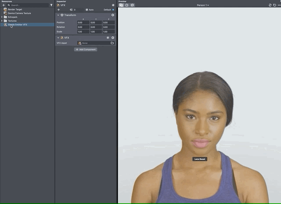Viewport: 281px width, 204px height.
Task: Expand the Textures folder
Action: coord(2,21)
